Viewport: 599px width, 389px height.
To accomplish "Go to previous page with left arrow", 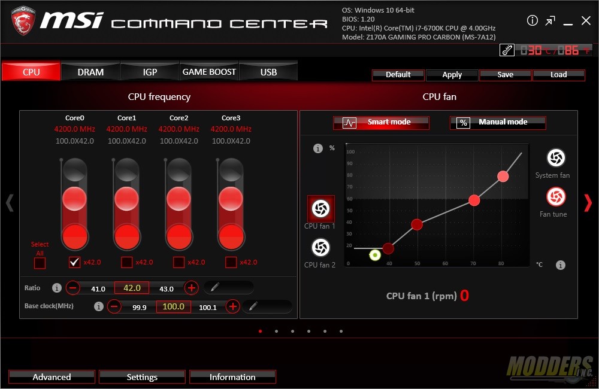I will click(10, 203).
